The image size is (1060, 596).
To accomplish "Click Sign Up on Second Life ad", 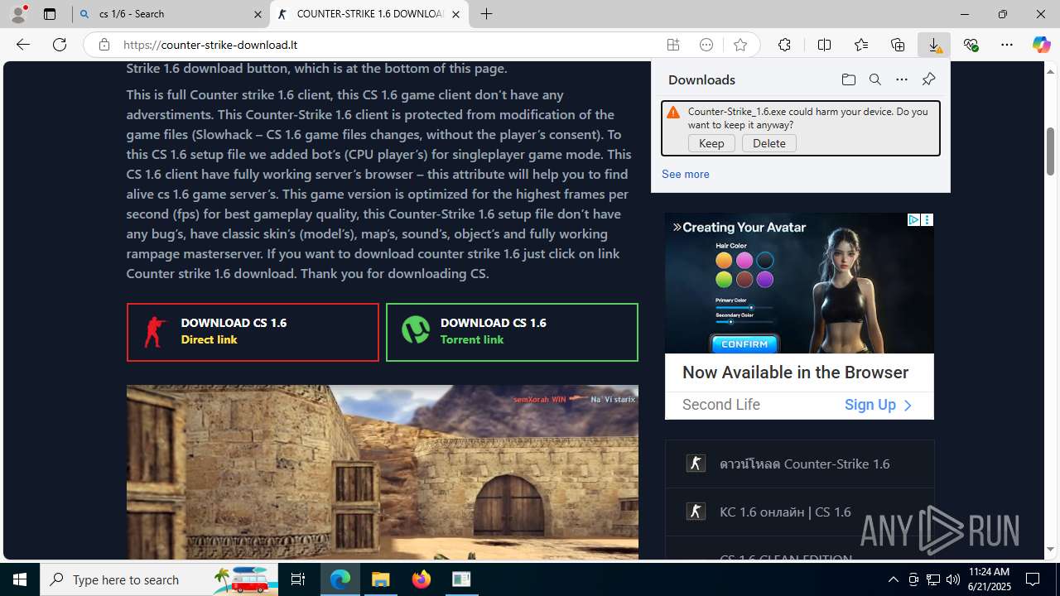I will [879, 405].
